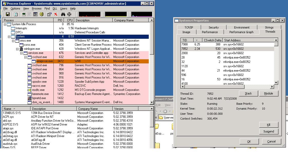Open the Process menu

click(36, 8)
